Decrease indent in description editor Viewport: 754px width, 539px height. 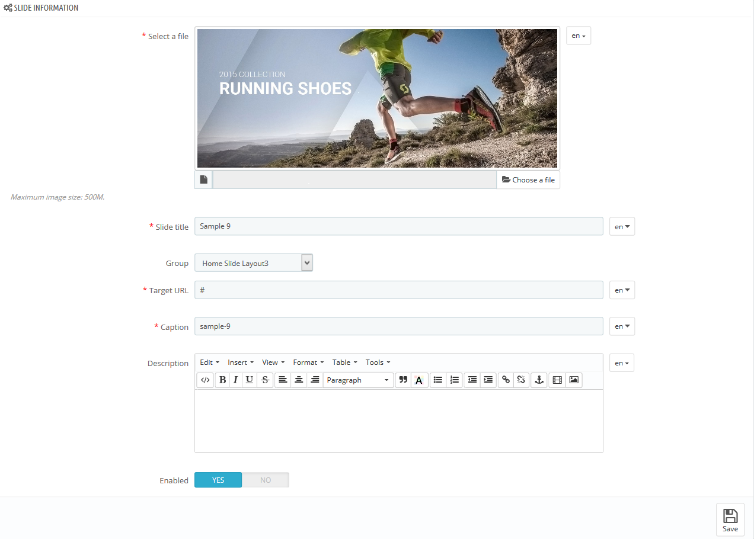click(472, 380)
